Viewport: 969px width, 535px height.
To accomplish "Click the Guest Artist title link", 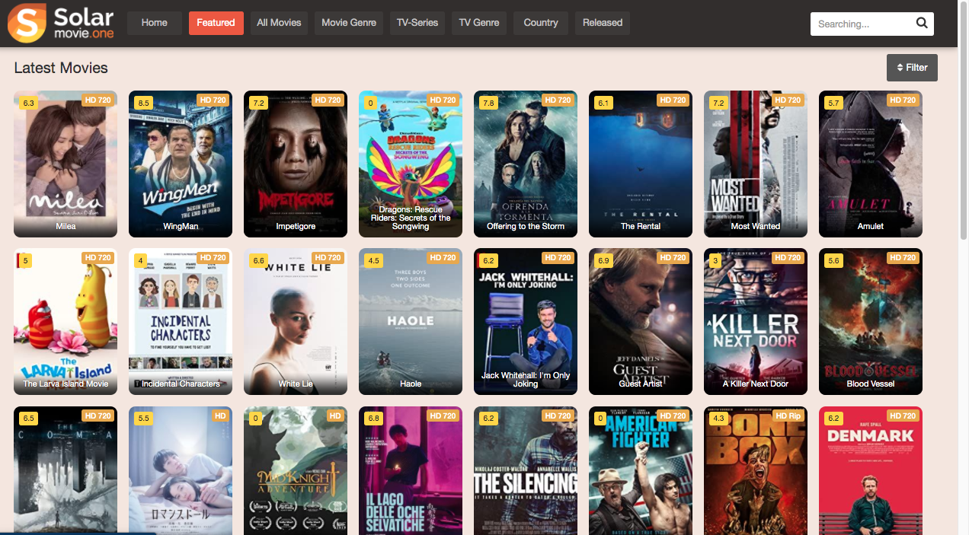I will [x=641, y=384].
